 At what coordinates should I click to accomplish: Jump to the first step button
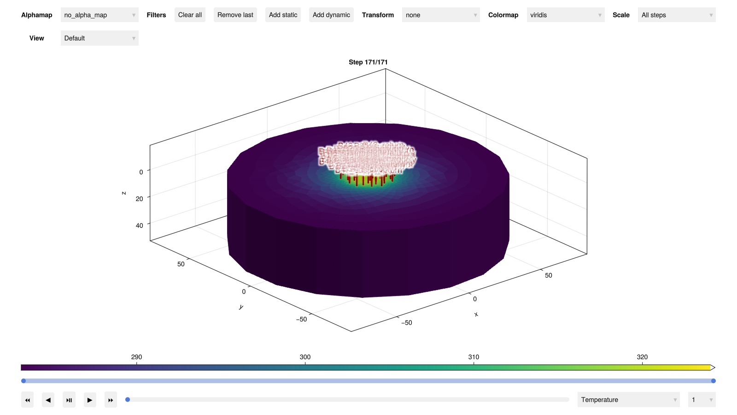coord(27,400)
